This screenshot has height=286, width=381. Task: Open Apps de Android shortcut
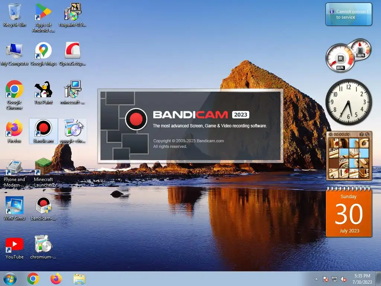(x=43, y=18)
